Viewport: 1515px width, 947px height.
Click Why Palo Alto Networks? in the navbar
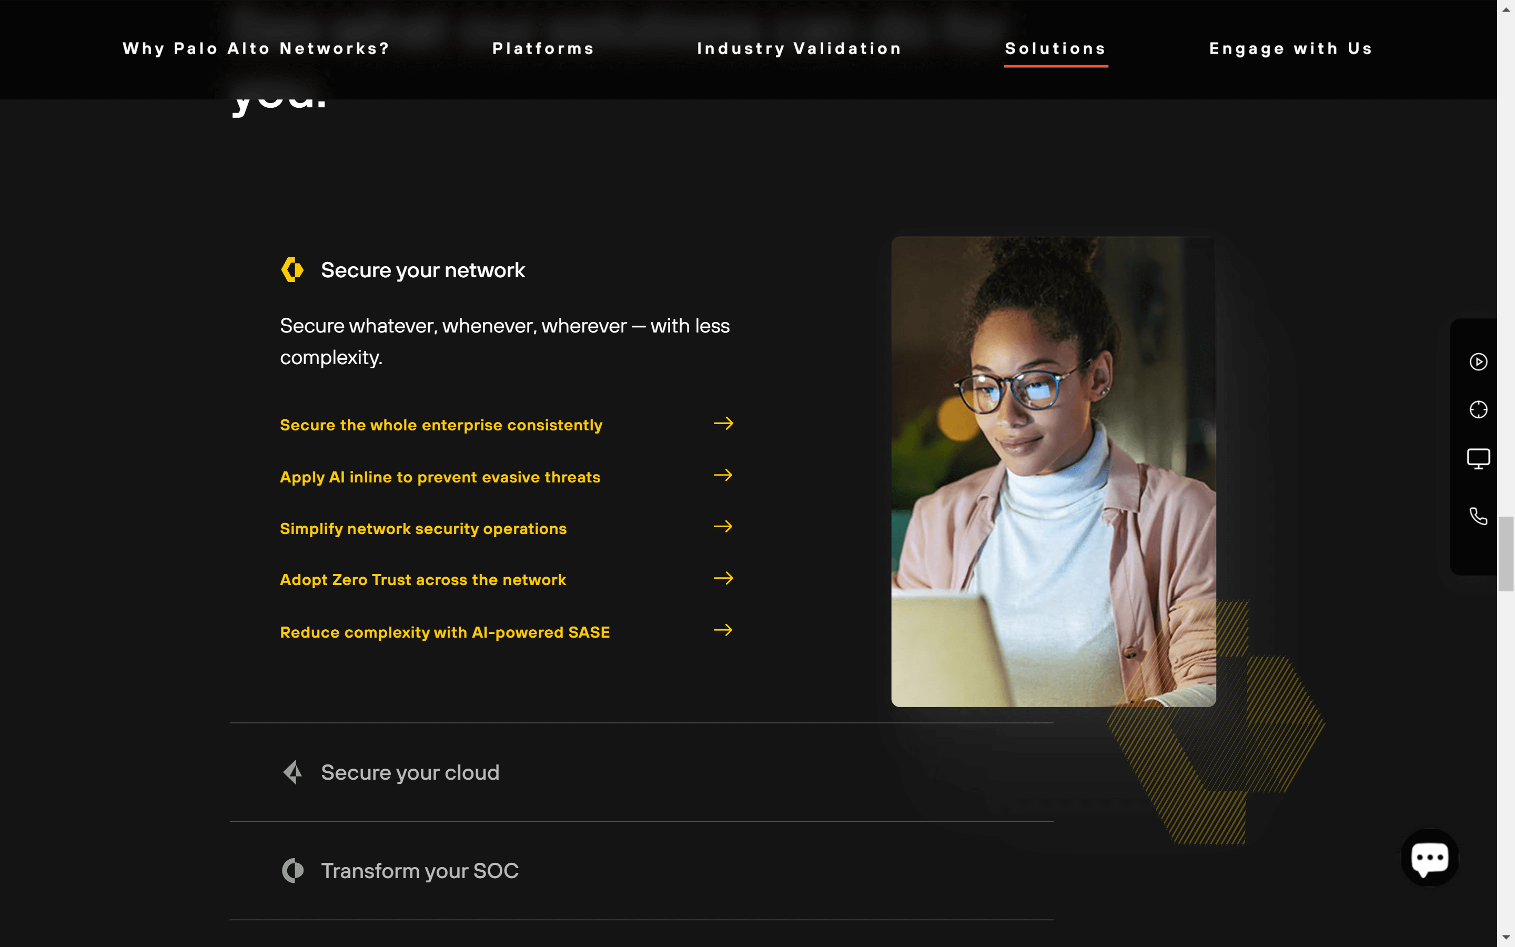click(256, 48)
